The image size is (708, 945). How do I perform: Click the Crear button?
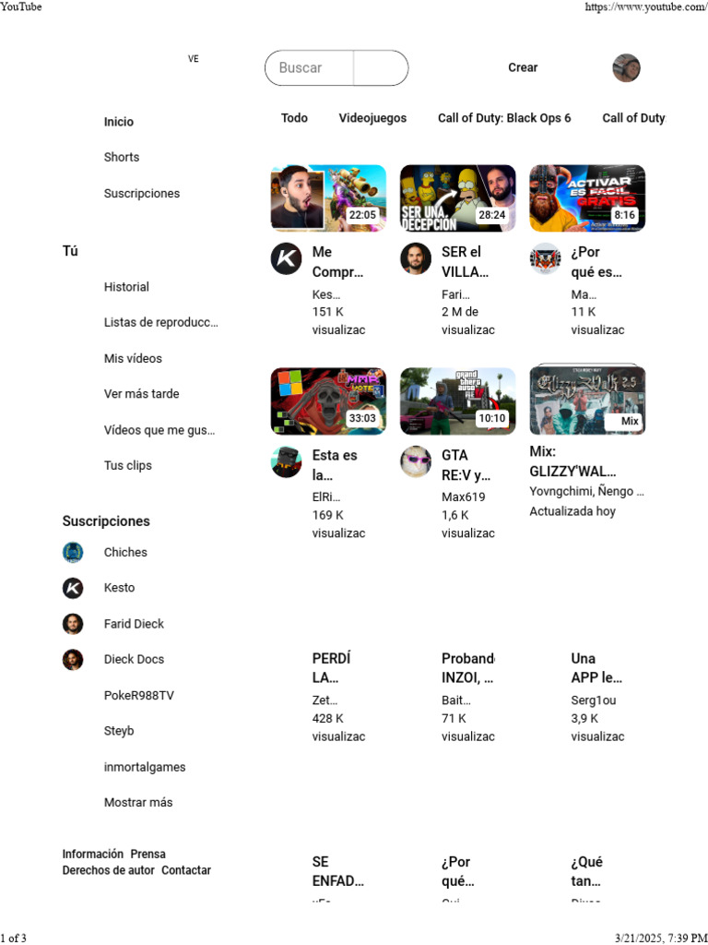point(523,67)
